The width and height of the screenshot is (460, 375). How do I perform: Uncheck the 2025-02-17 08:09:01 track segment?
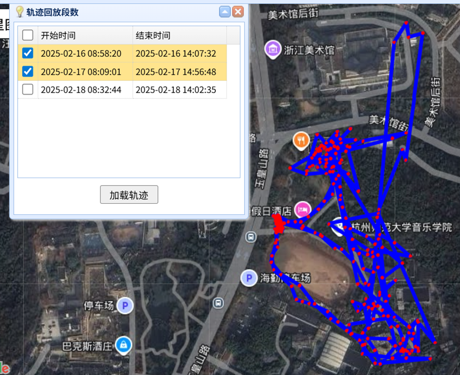28,71
